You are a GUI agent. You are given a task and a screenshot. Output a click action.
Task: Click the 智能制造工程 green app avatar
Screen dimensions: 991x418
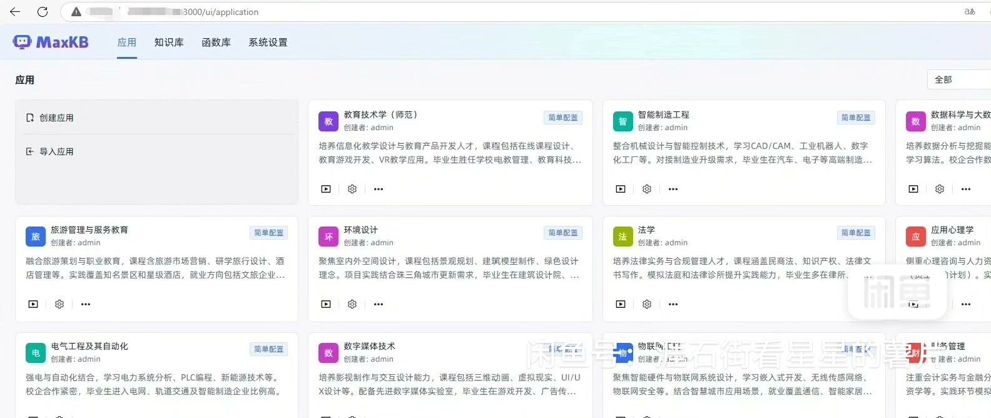coord(623,121)
